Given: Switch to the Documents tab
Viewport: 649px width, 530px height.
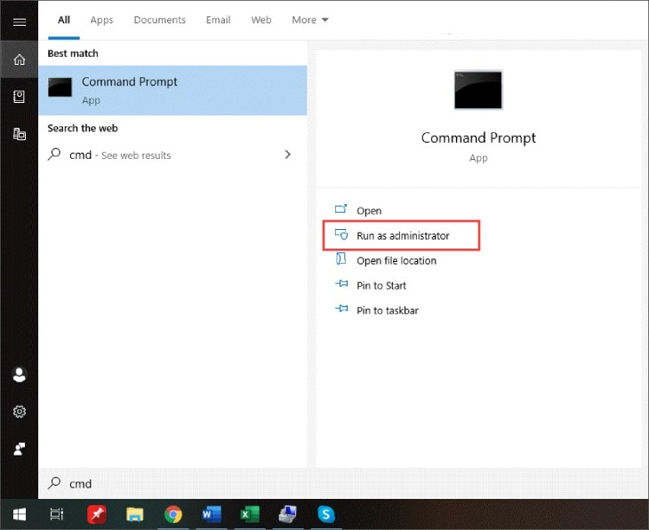Looking at the screenshot, I should pyautogui.click(x=160, y=20).
